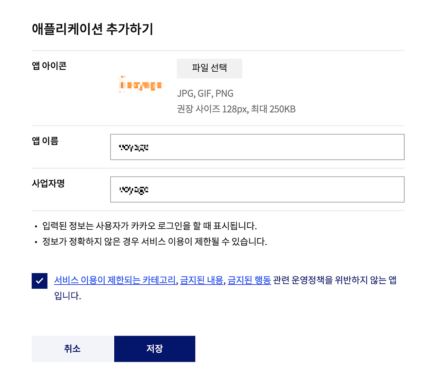Click the 파일 선택 file upload button
Viewport: 435px width, 392px height.
[209, 68]
